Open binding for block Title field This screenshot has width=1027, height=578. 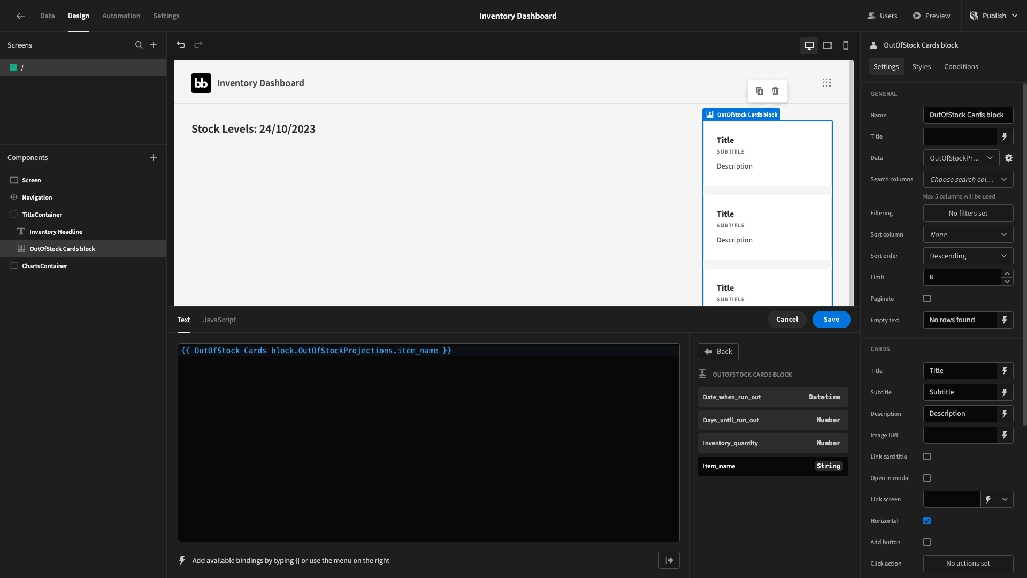point(1005,136)
